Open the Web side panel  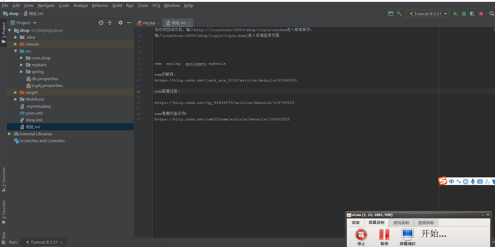tap(3, 238)
